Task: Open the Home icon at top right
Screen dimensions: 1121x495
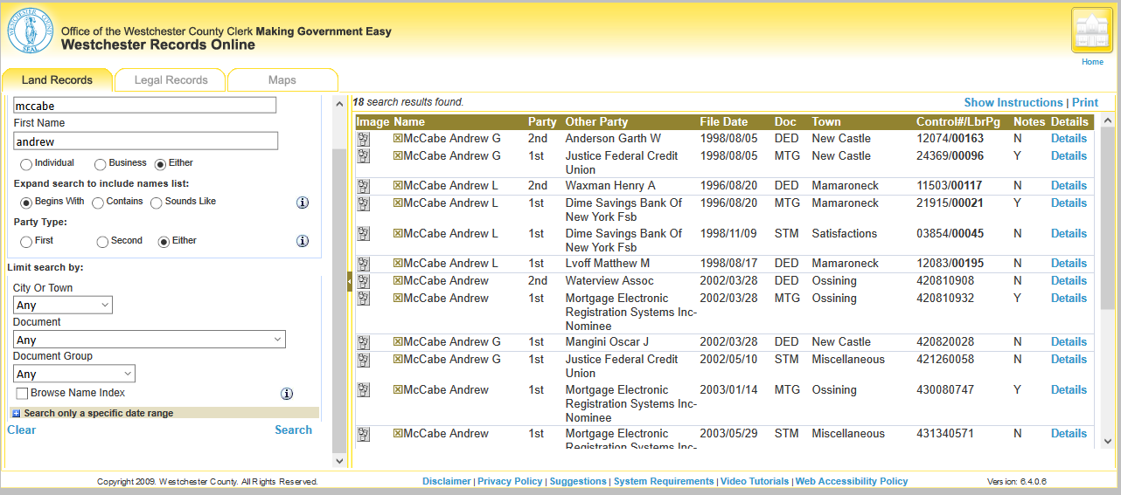Action: pos(1091,31)
